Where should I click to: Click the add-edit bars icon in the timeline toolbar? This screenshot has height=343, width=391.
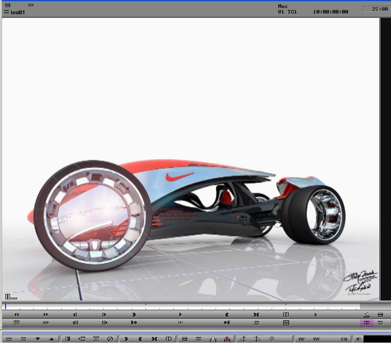tap(96, 339)
